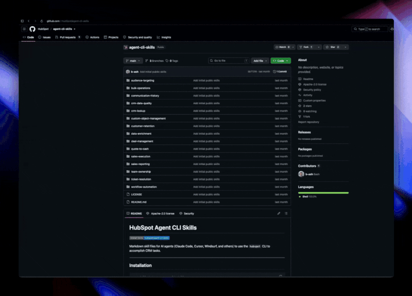This screenshot has height=296, width=412.
Task: Click the Go to file search field
Action: [x=229, y=61]
